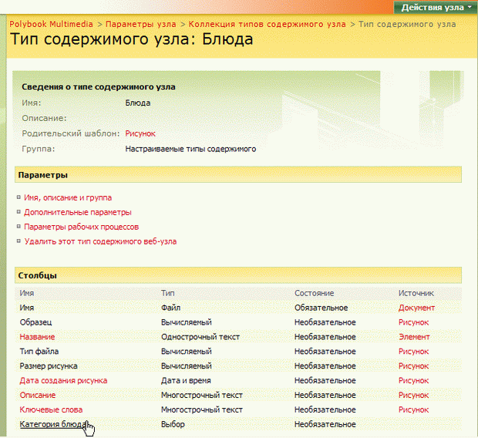The image size is (478, 438).
Task: Open Имя, описание и группа settings
Action: pos(68,197)
